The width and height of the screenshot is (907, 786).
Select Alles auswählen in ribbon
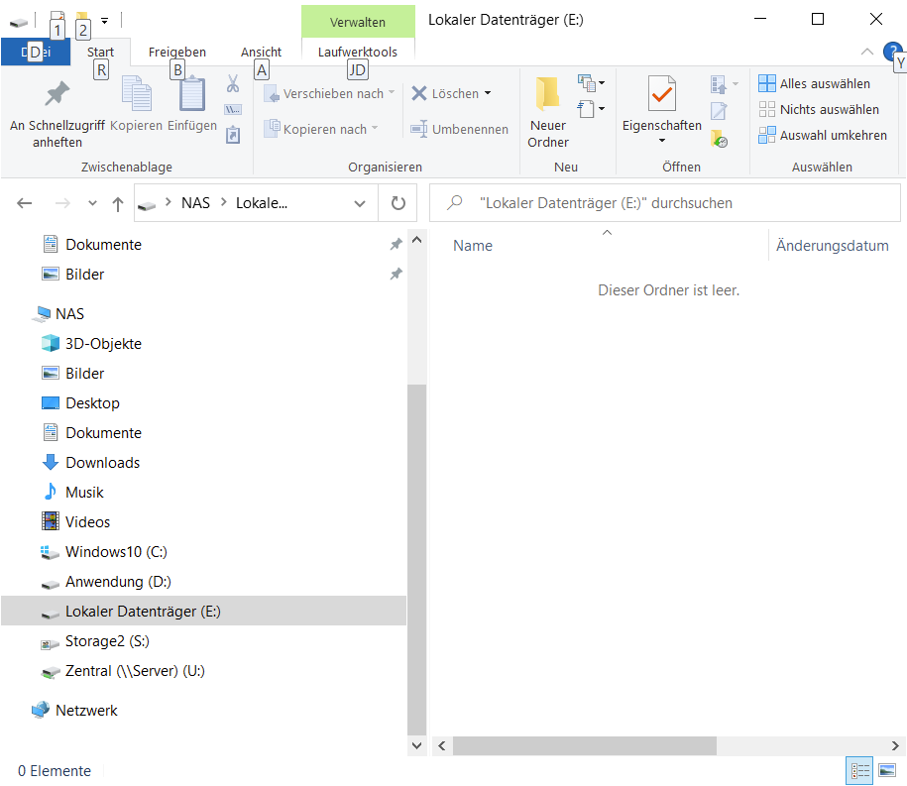pos(814,84)
